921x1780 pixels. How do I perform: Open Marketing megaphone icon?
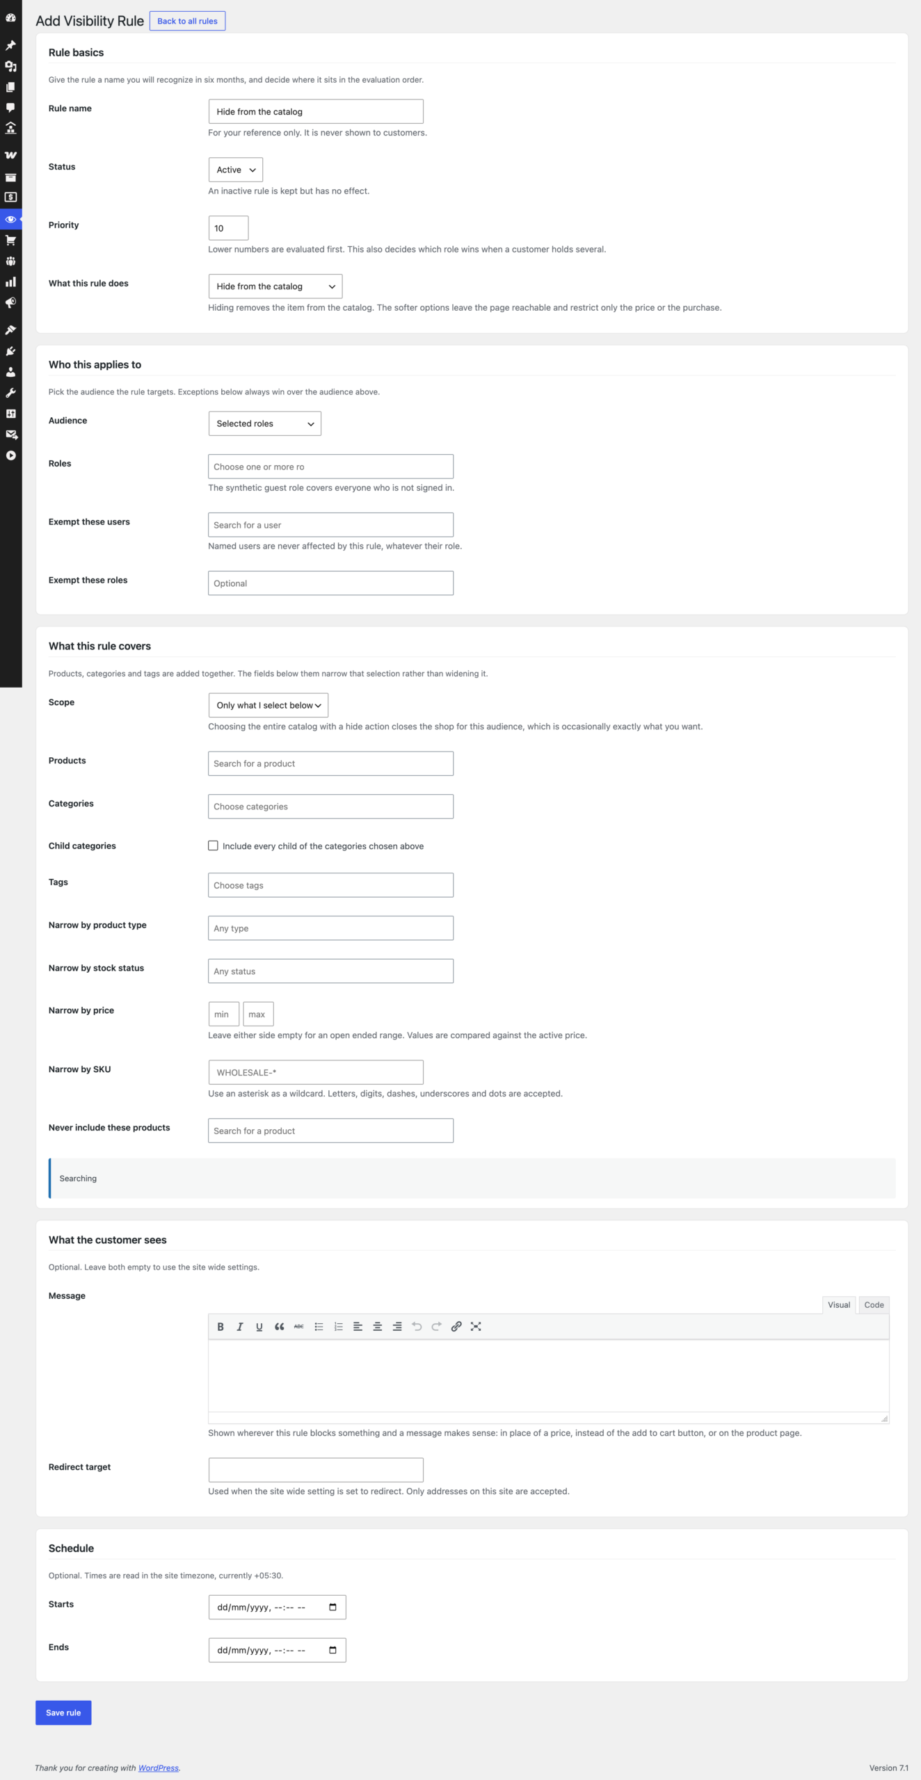(x=10, y=302)
